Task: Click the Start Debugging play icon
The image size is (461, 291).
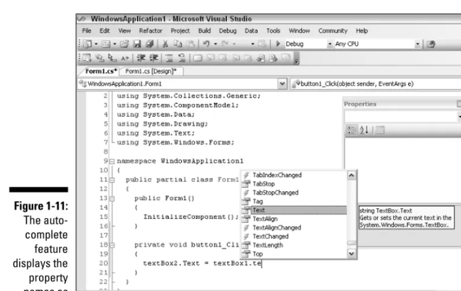Action: [278, 44]
